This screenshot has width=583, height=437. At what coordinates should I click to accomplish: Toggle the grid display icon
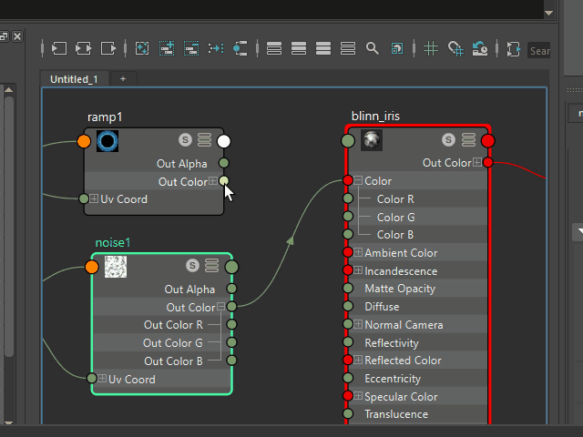coord(431,48)
